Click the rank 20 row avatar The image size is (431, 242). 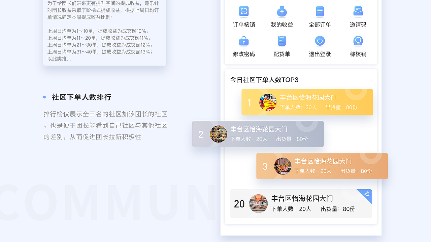click(258, 203)
